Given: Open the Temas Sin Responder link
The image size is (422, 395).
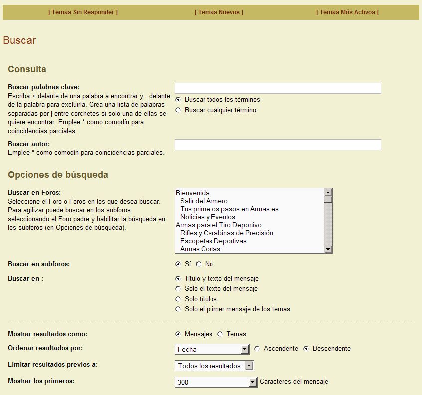Looking at the screenshot, I should 83,12.
